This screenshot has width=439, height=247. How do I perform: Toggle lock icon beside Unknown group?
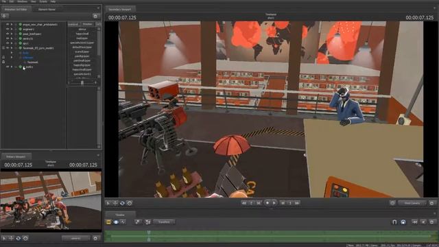3,58
